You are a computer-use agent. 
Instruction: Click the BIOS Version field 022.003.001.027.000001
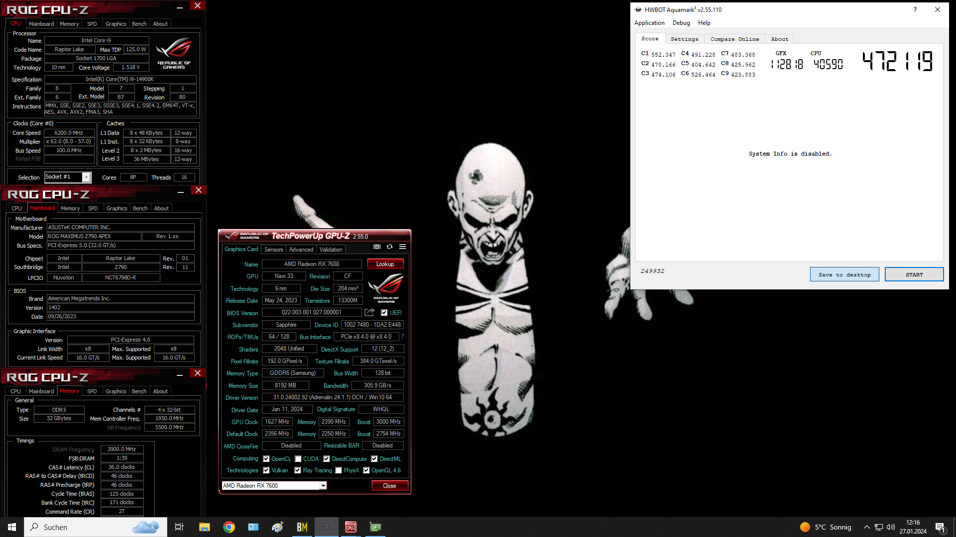pos(312,312)
